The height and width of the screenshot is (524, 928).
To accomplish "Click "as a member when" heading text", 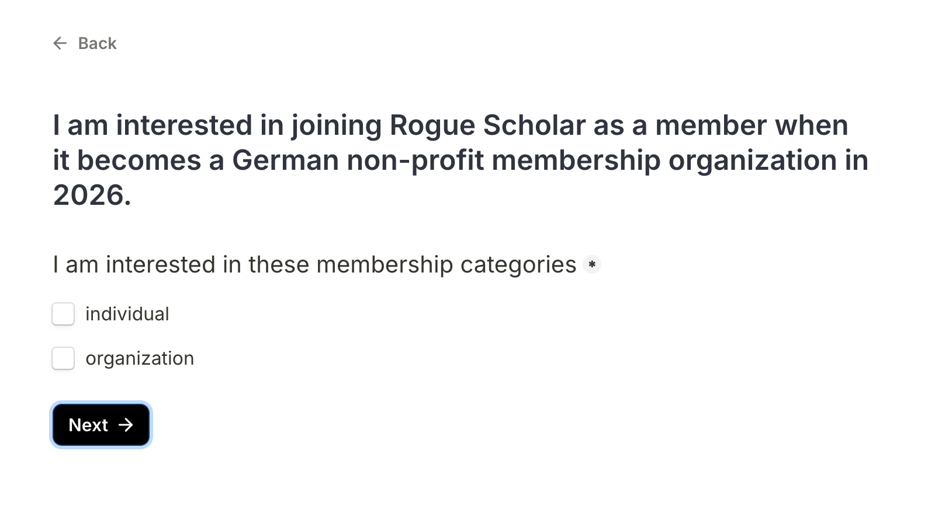I will click(x=721, y=125).
